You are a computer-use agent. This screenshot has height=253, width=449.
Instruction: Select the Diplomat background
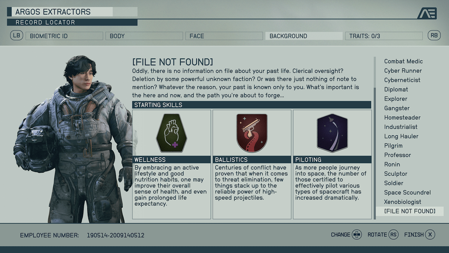pyautogui.click(x=396, y=90)
